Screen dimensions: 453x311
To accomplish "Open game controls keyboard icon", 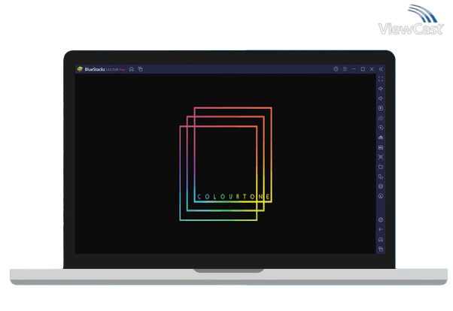I will [x=381, y=118].
